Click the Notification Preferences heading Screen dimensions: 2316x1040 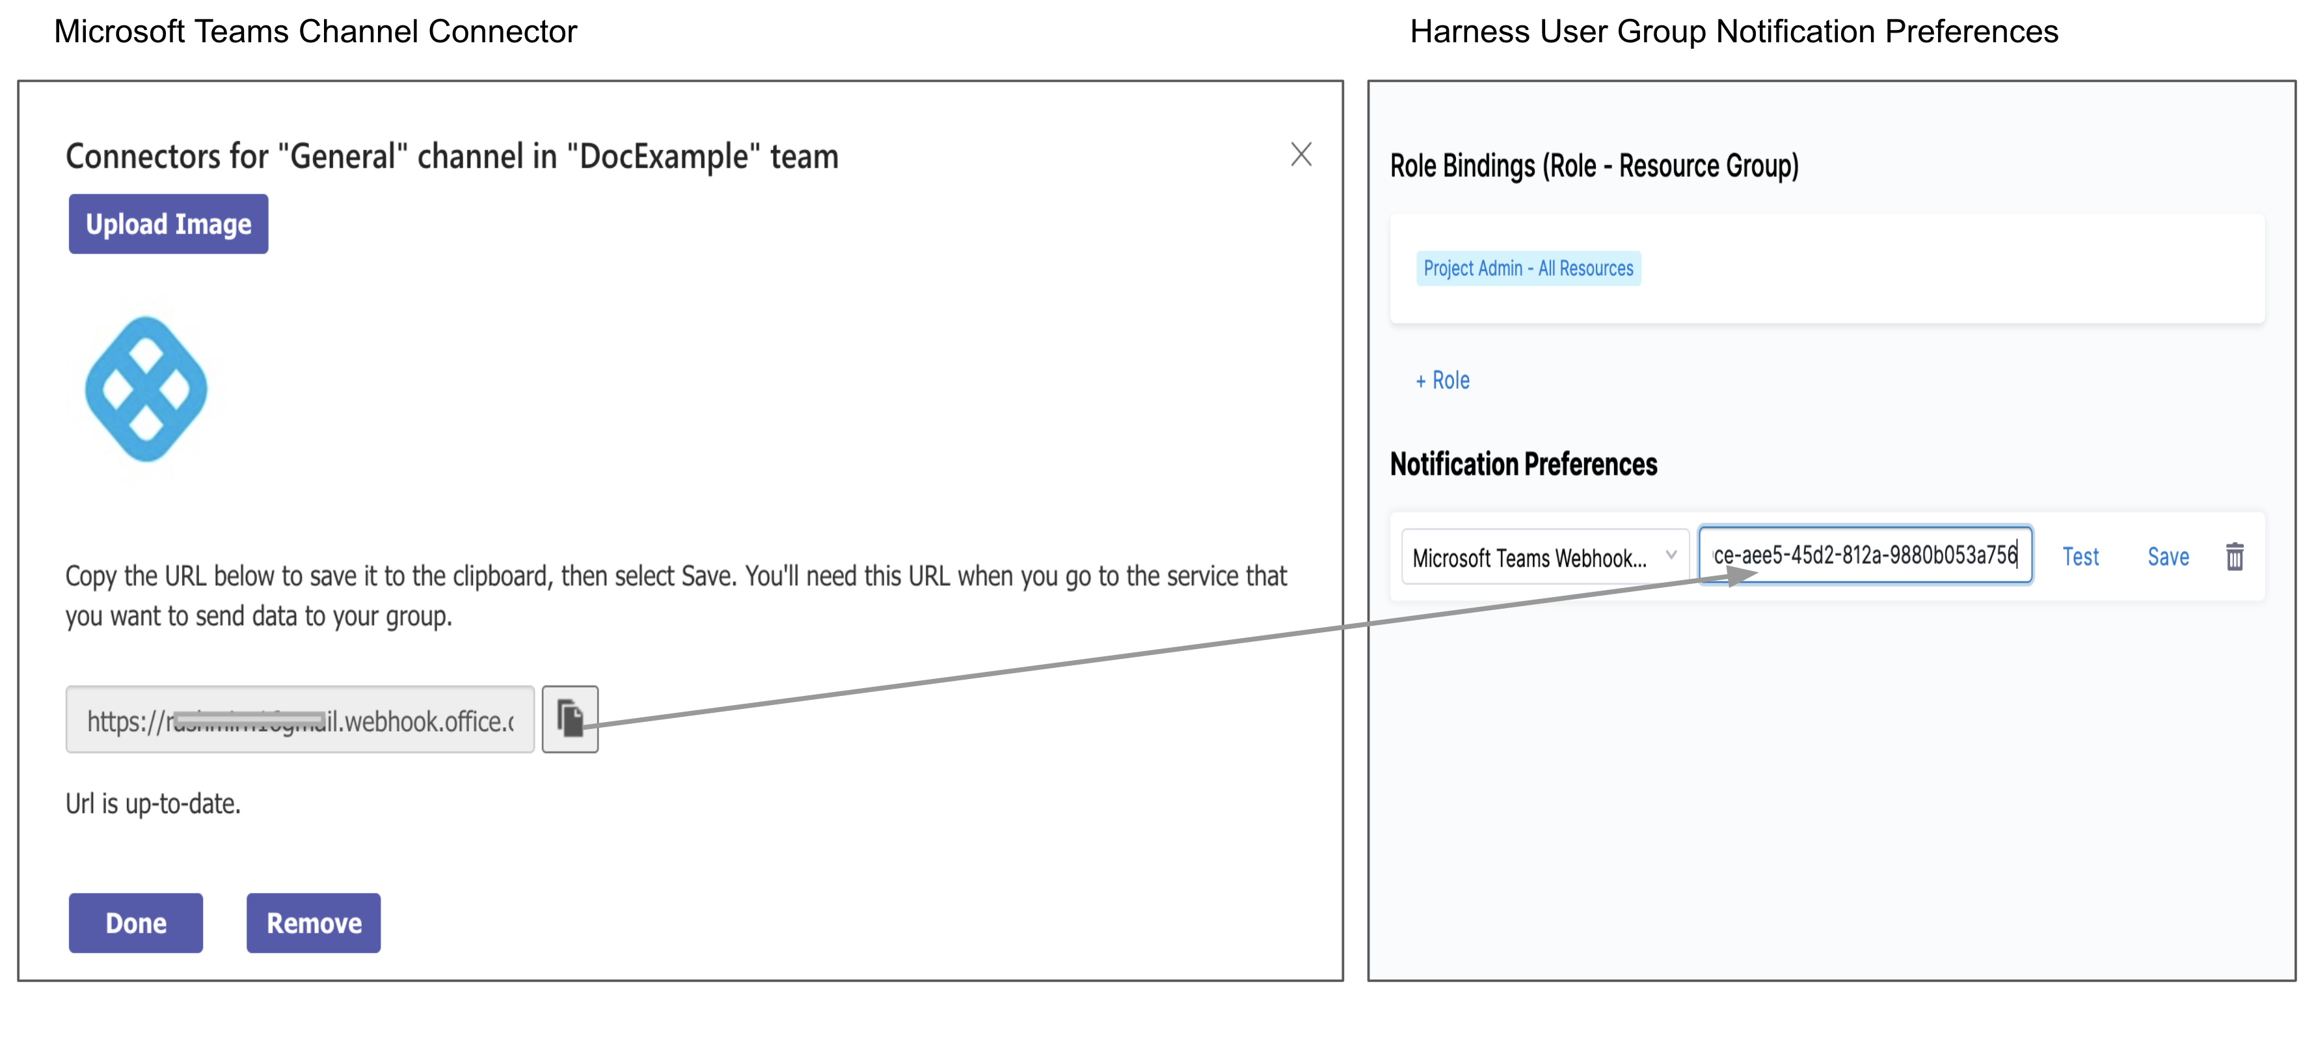click(x=1523, y=464)
